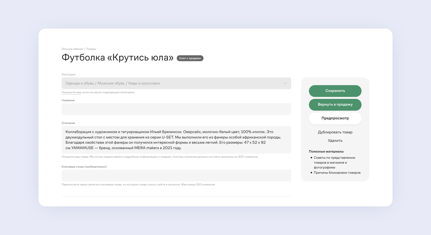Click the «Снят с продажи» status badge

point(190,58)
